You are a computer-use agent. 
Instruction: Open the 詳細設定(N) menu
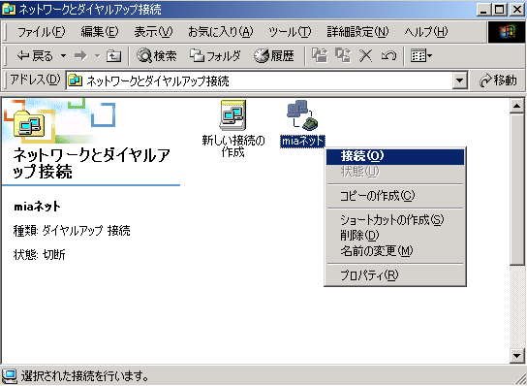pyautogui.click(x=357, y=32)
